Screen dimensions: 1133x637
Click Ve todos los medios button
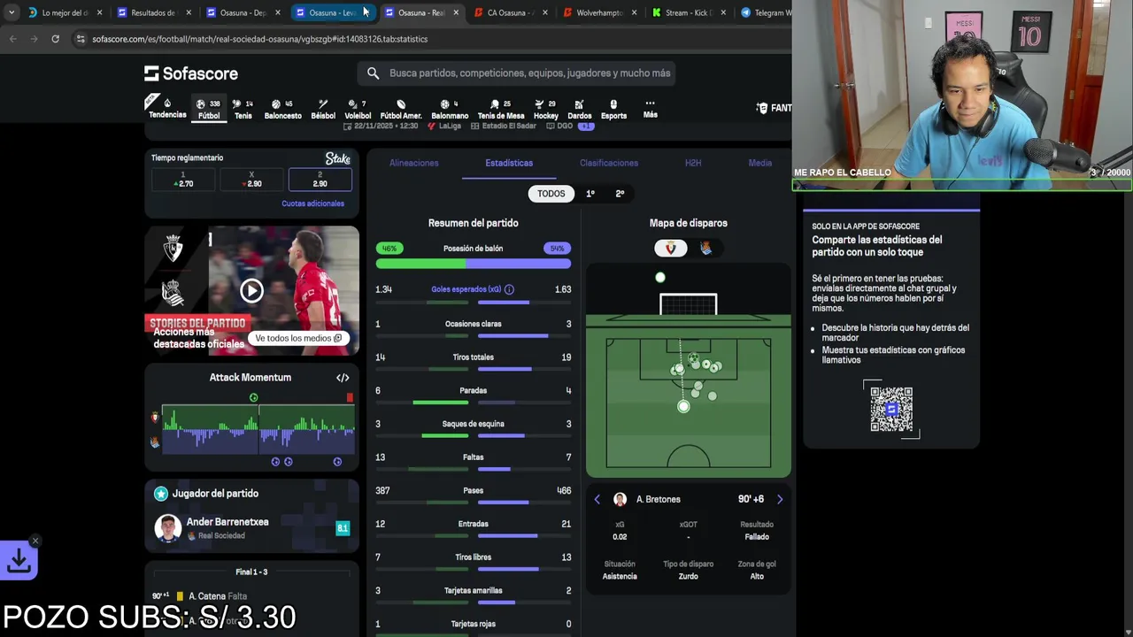[297, 338]
